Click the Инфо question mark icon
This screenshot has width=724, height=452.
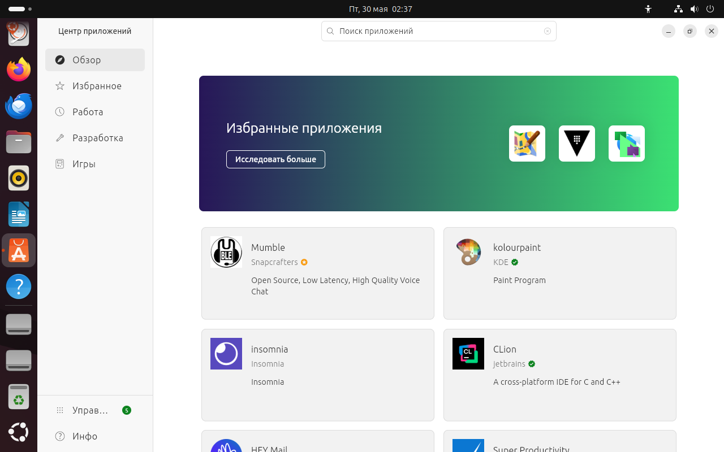(x=60, y=436)
